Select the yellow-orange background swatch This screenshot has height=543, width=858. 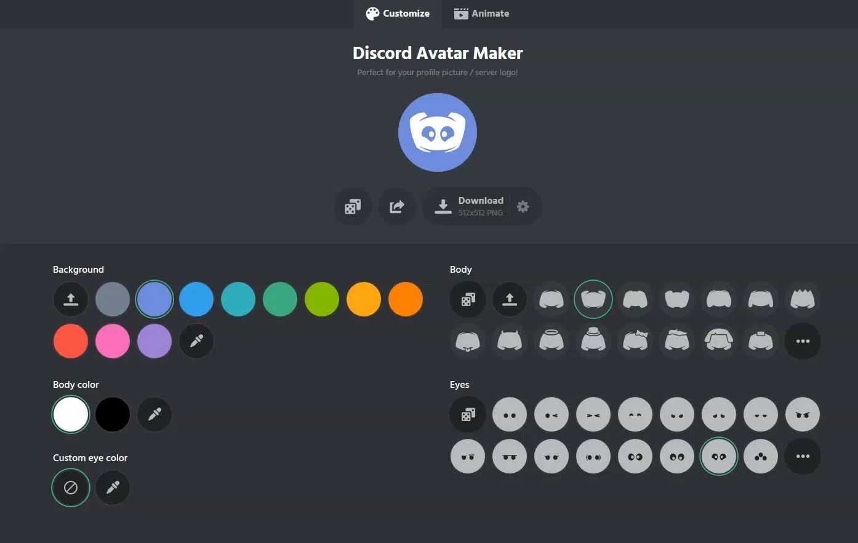(x=364, y=299)
